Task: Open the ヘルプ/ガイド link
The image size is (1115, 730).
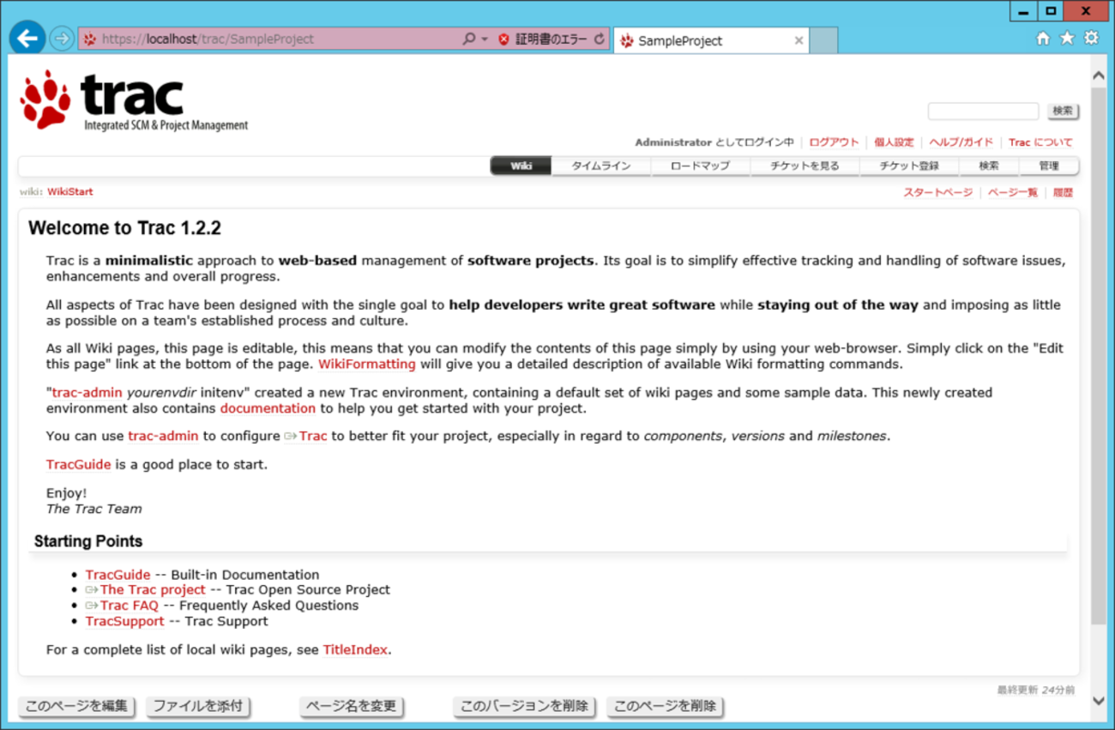Action: click(961, 142)
